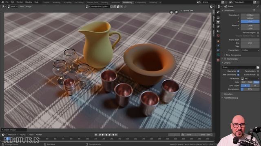
Task: Open the Window menu
Action: coord(29,2)
